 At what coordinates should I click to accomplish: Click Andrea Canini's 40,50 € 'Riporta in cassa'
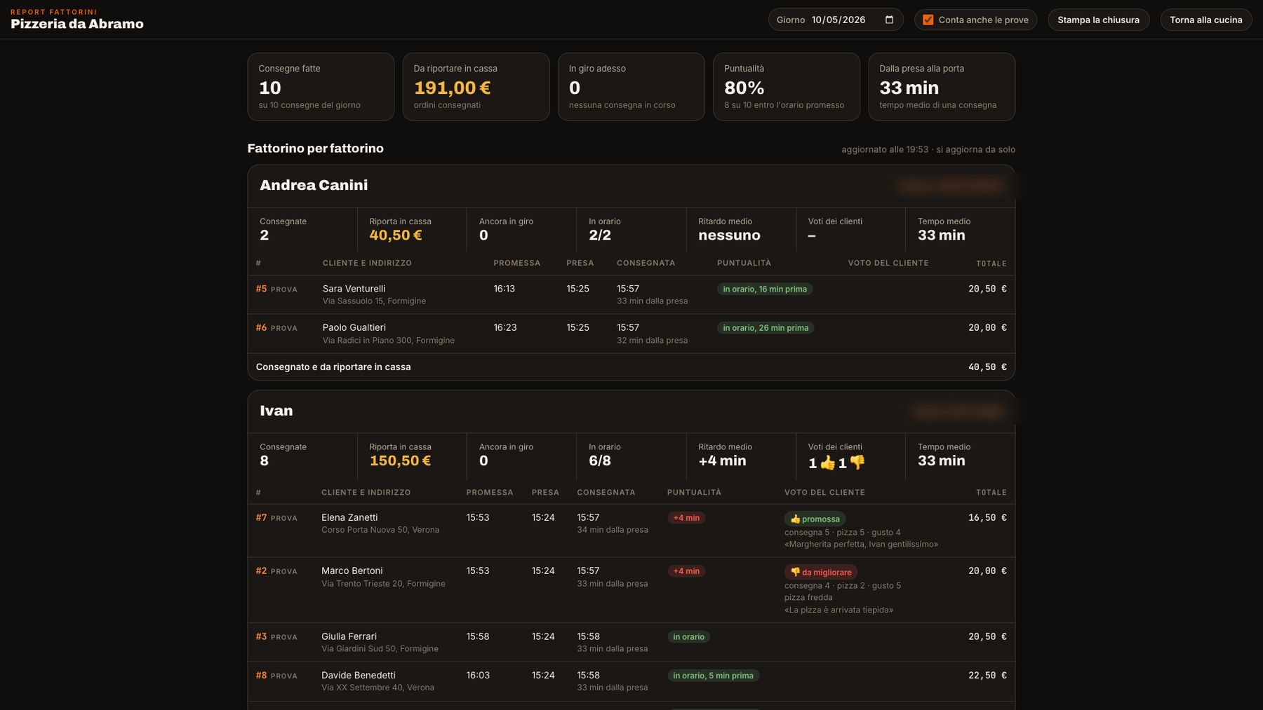coord(396,235)
